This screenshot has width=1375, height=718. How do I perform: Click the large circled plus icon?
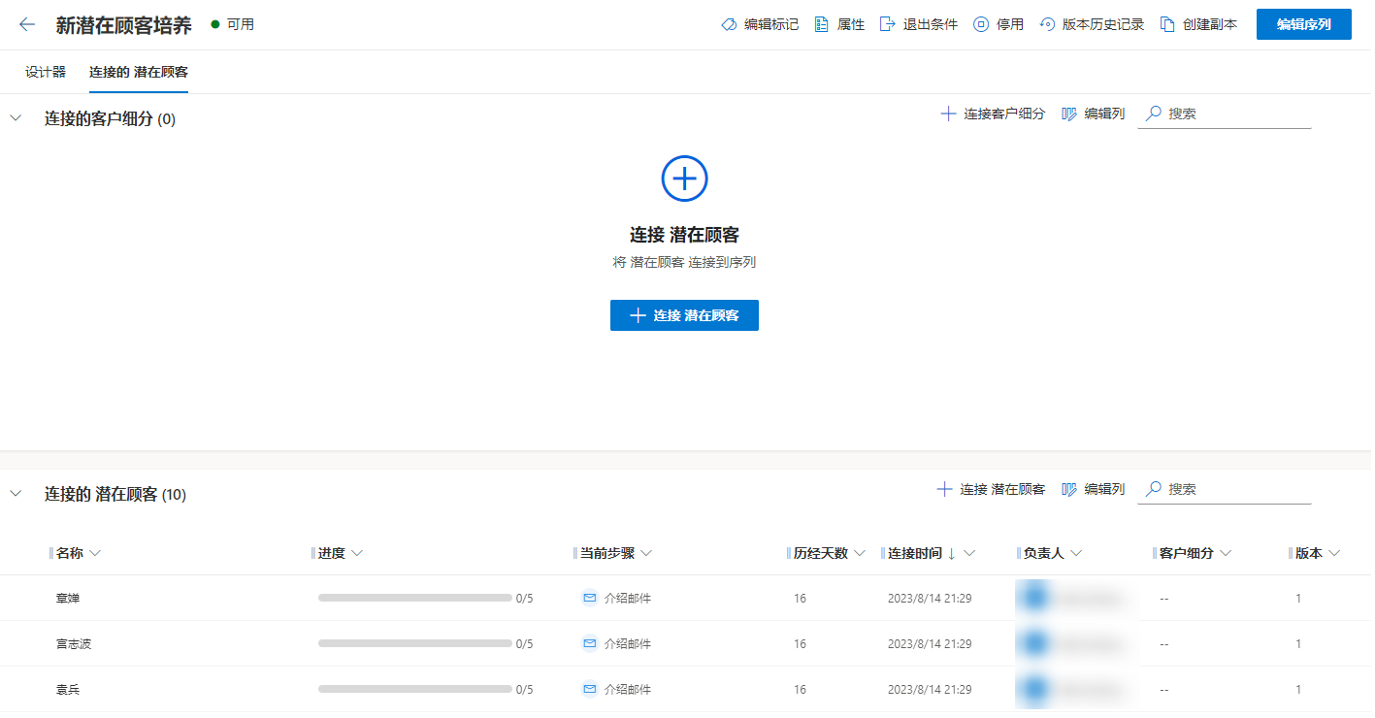click(685, 179)
